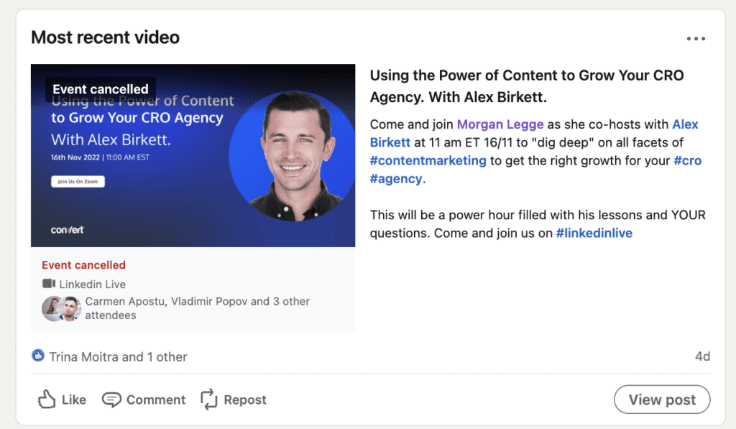The image size is (736, 429).
Task: Click the #contentmarketing hashtag
Action: [x=428, y=160]
